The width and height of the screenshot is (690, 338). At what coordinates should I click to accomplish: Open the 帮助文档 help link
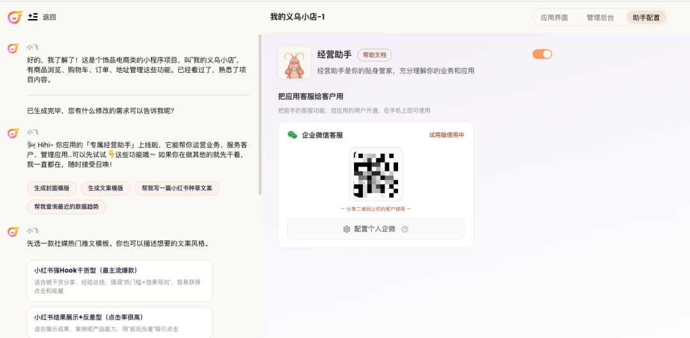click(374, 55)
